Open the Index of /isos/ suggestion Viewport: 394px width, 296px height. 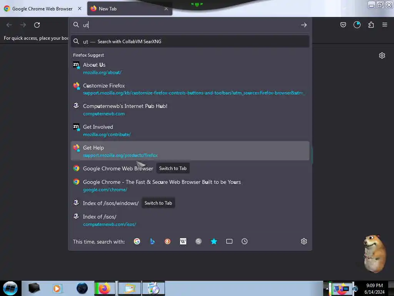click(x=190, y=220)
